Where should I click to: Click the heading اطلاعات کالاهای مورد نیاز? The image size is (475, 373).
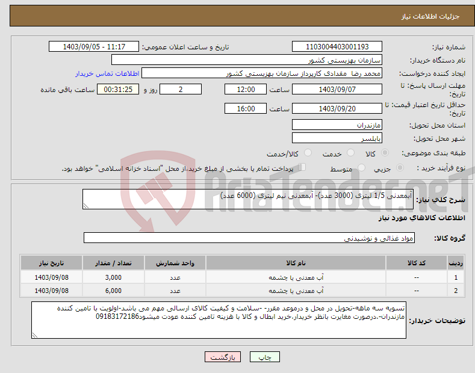(422, 218)
